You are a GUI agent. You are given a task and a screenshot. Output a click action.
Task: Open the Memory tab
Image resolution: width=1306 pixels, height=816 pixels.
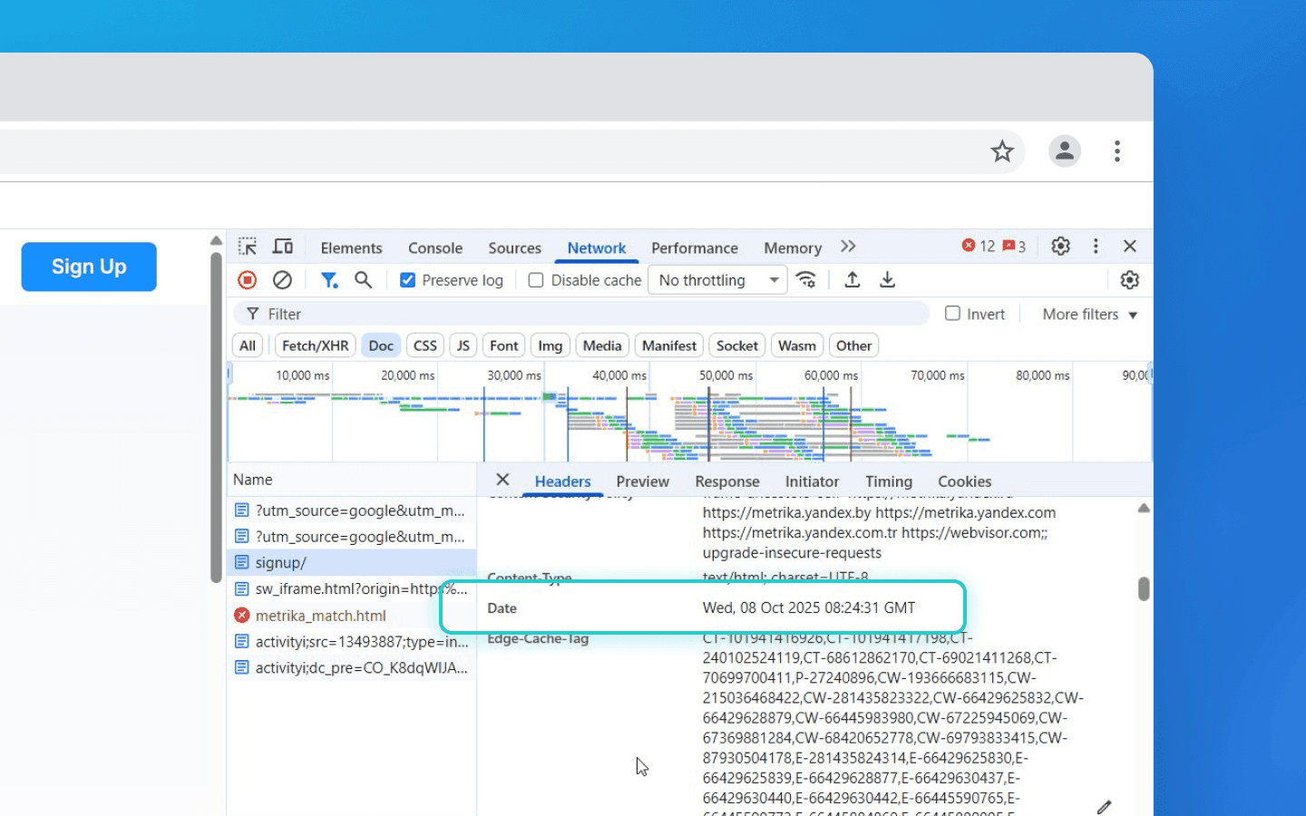tap(793, 248)
